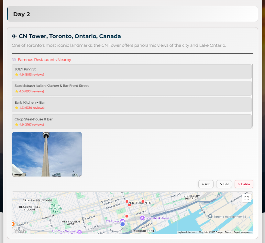Click the star icon on Earls Kitchen + Bar card
The image size is (265, 243).
click(x=17, y=108)
